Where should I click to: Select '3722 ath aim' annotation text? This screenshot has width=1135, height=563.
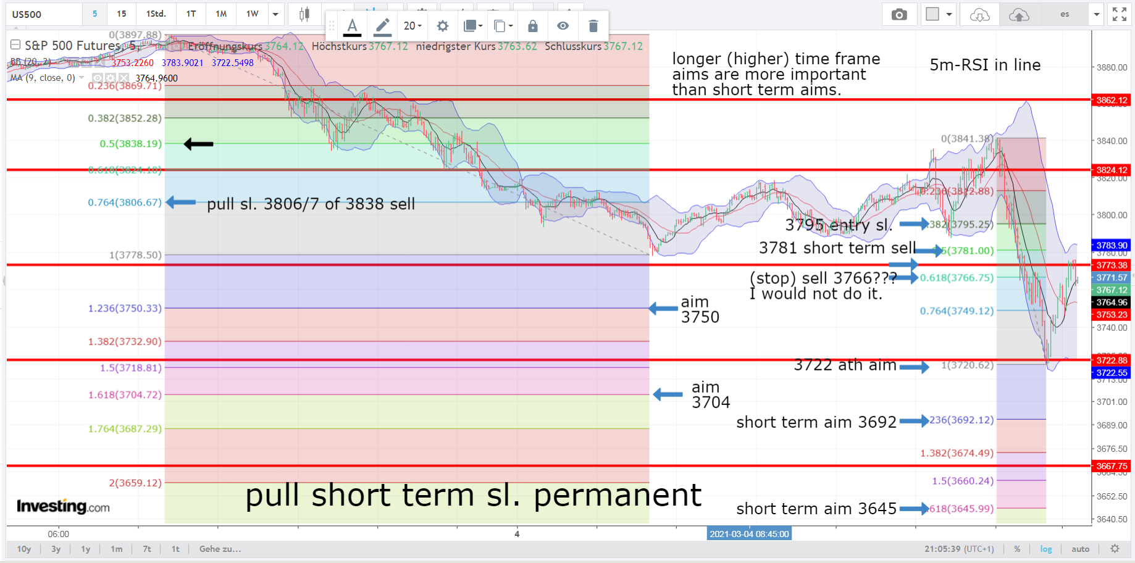[x=845, y=365]
